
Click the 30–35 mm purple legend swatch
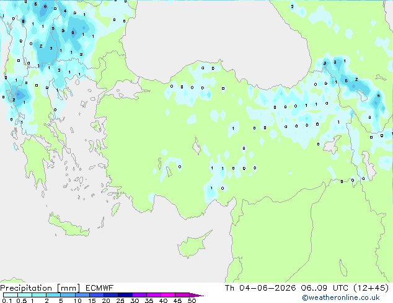139,295
